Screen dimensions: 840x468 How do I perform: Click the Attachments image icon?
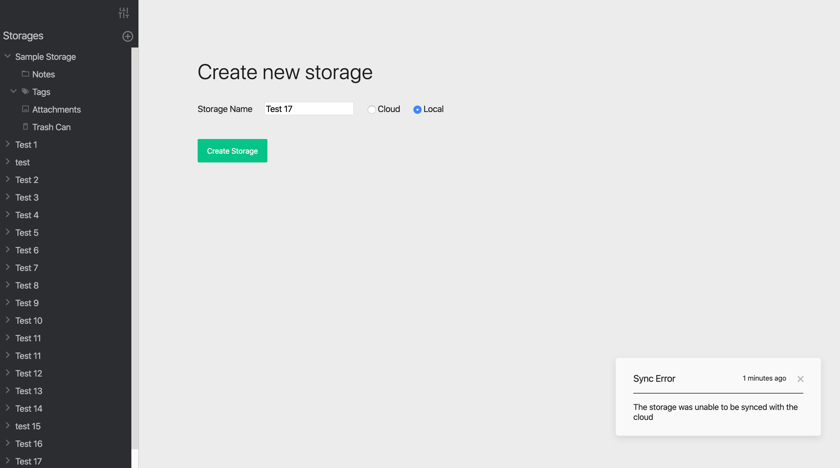pos(26,109)
